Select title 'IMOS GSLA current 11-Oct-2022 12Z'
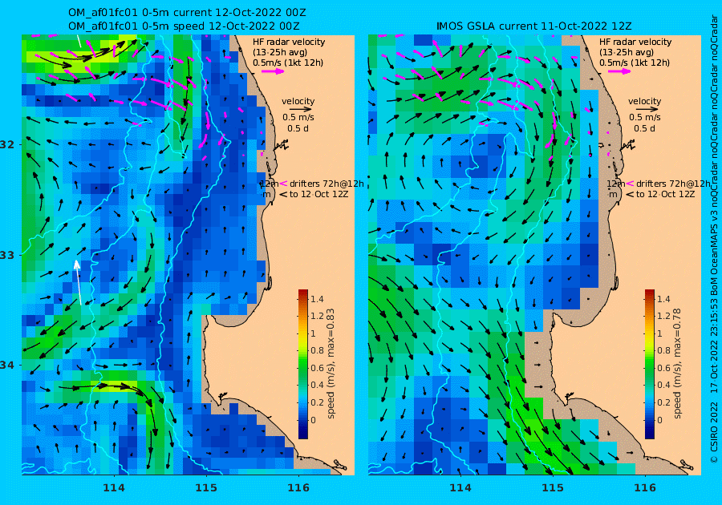The height and width of the screenshot is (505, 722). [533, 26]
